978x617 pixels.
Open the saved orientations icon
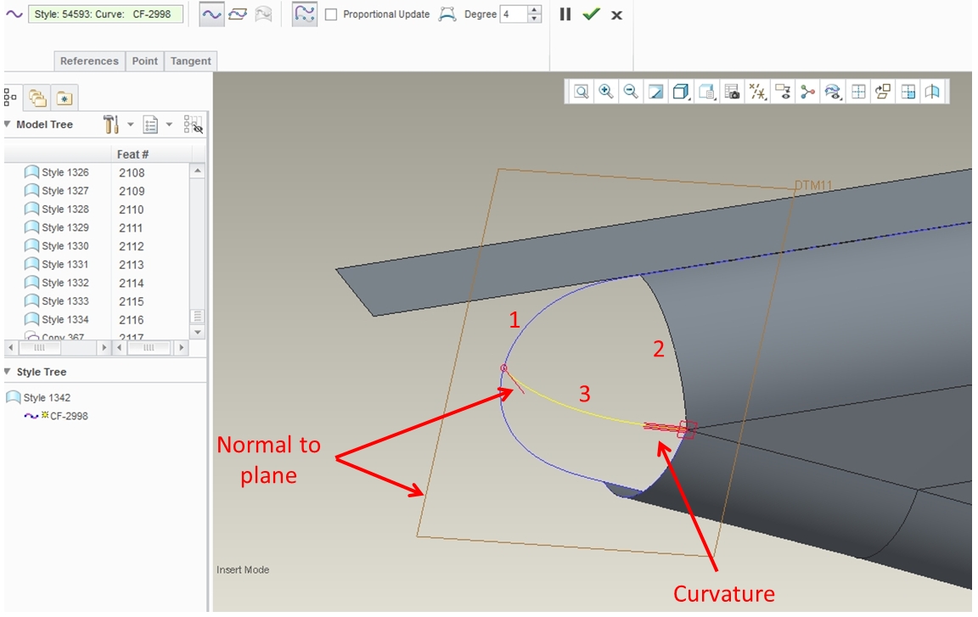pos(706,93)
